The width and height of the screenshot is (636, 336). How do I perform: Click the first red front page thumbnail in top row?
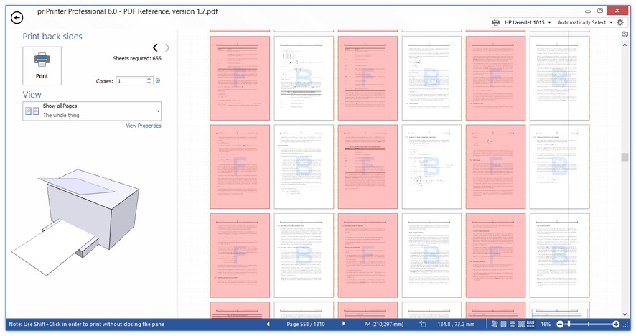tap(240, 78)
